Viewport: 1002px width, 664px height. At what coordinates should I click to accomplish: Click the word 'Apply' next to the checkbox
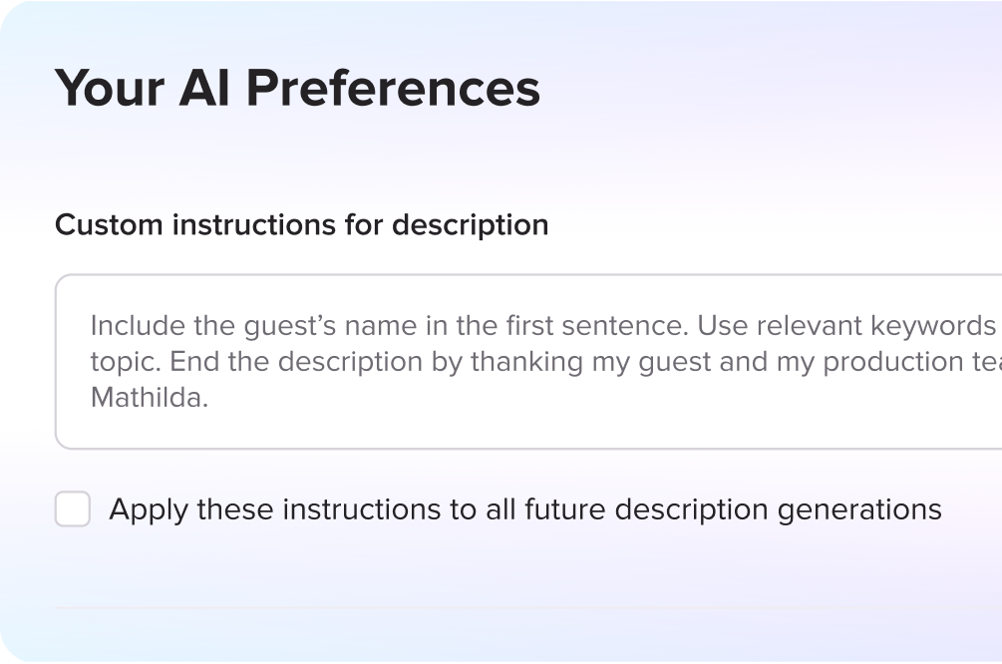coord(149,510)
